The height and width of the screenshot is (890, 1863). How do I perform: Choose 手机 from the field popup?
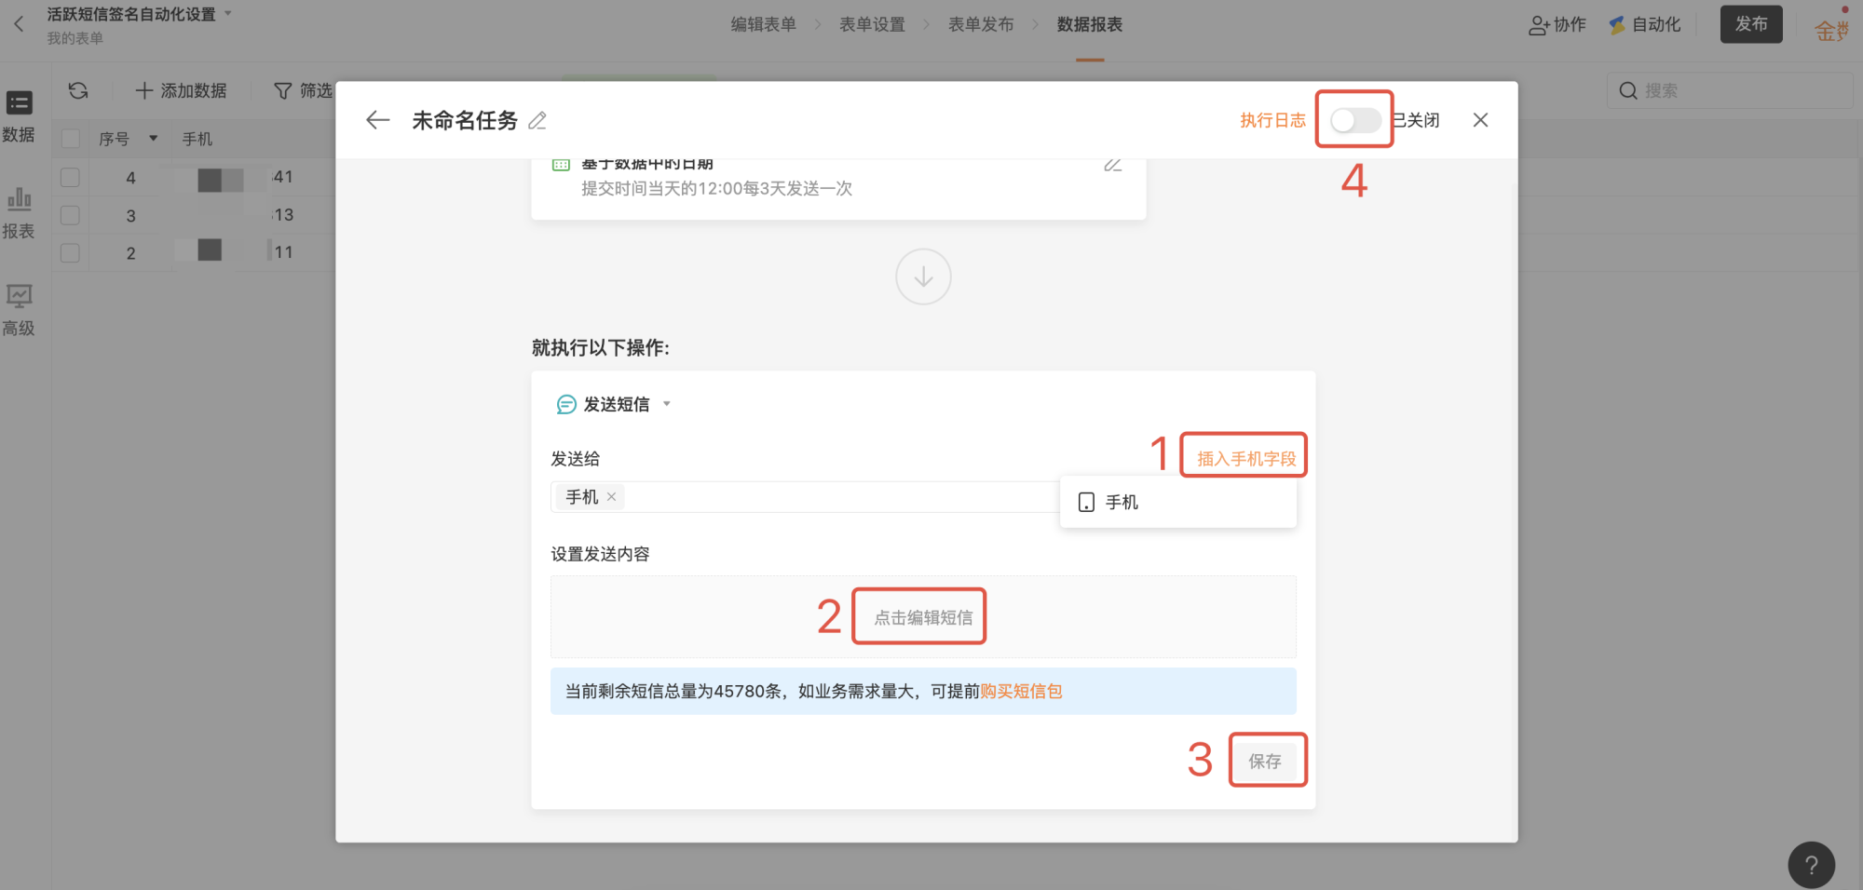point(1177,503)
